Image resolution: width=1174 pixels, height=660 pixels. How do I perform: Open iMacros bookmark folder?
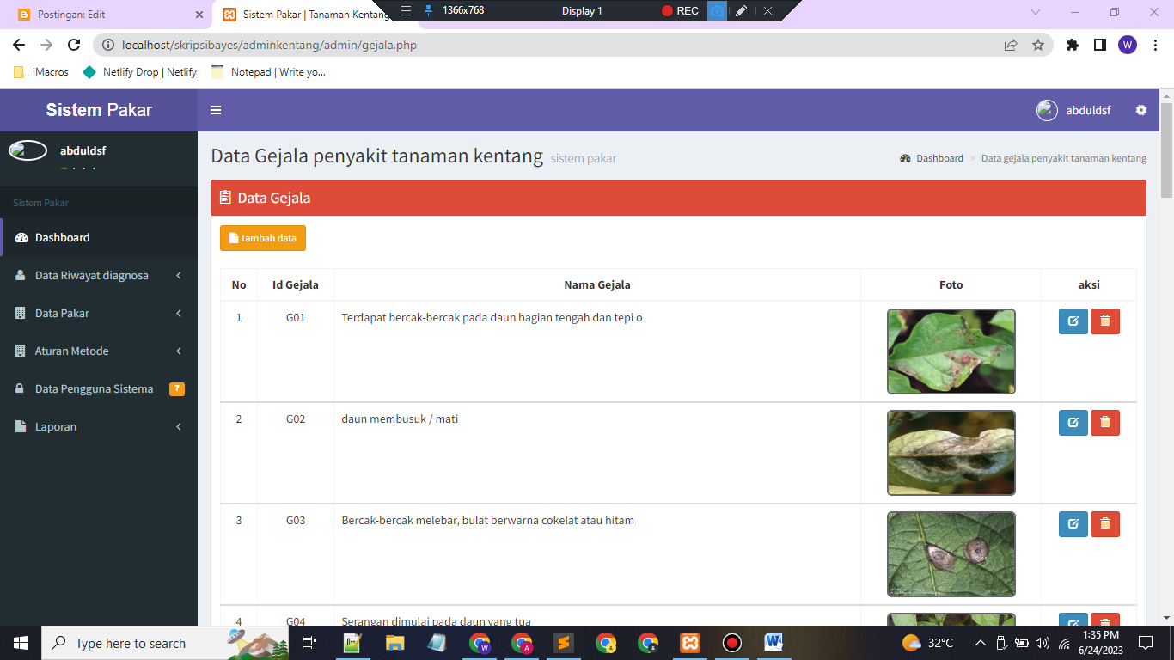[x=41, y=72]
